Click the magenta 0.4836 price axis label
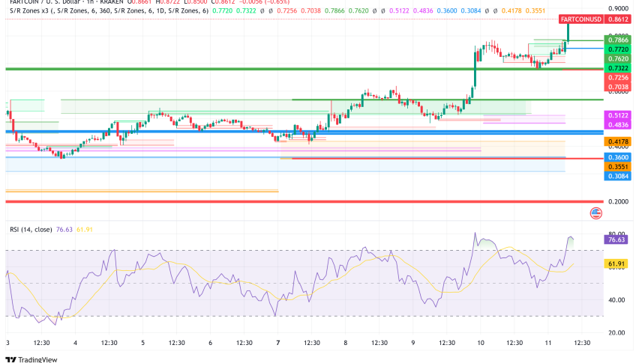The height and width of the screenshot is (363, 639). (x=618, y=125)
